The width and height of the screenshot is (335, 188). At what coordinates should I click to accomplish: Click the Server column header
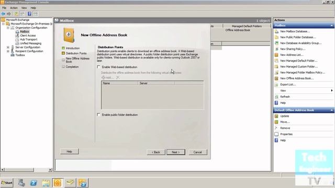(156, 84)
